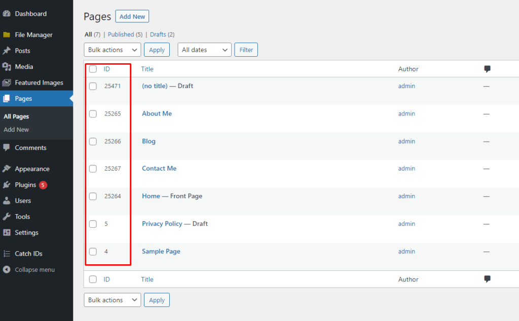Image resolution: width=519 pixels, height=321 pixels.
Task: Show Drafts pages filter link
Action: [158, 34]
